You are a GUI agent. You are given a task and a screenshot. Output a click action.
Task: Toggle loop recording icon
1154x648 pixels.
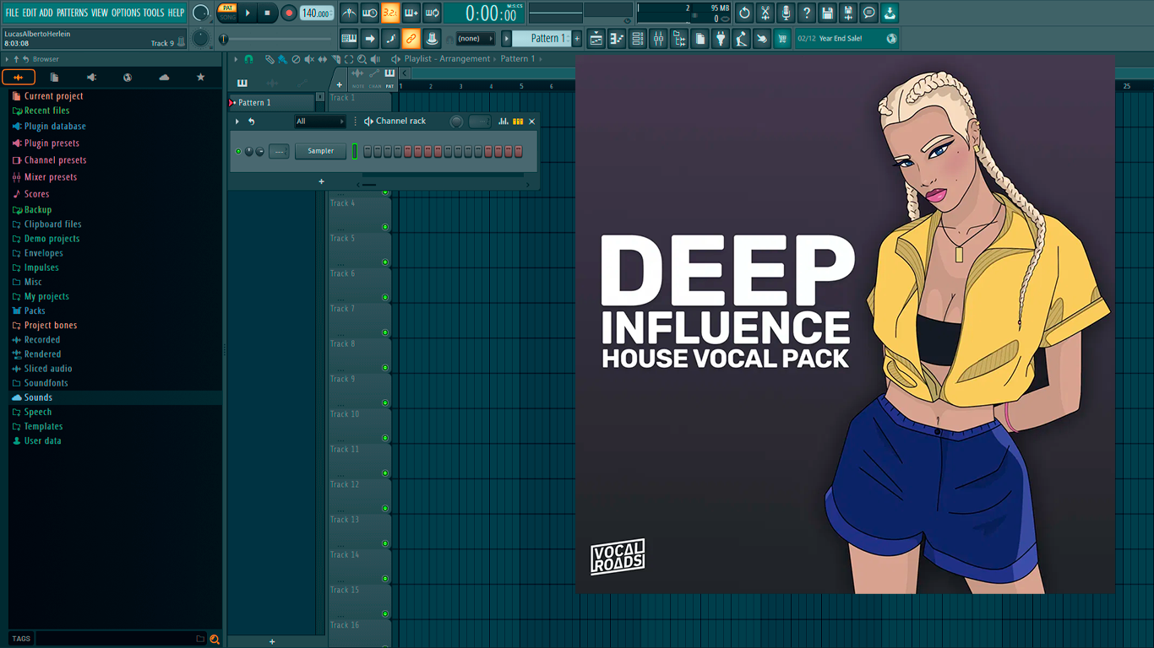tap(432, 13)
